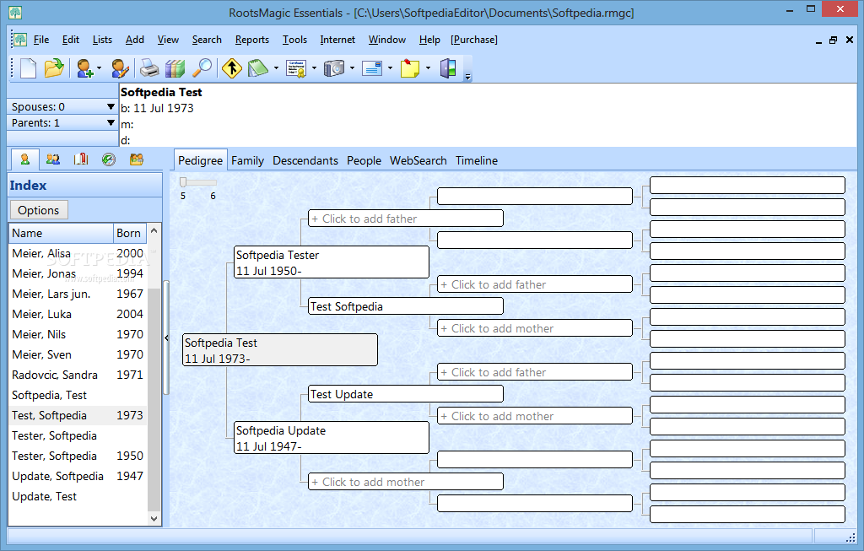Move the pedigree generations slider handle
This screenshot has height=551, width=864.
pos(183,181)
